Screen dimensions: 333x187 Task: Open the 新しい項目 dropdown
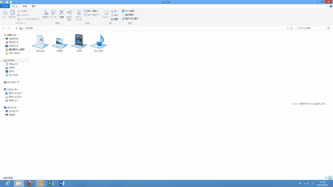pyautogui.click(x=92, y=11)
